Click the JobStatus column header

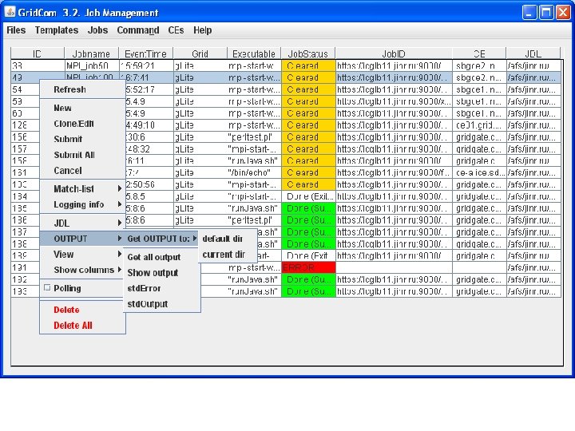[307, 54]
